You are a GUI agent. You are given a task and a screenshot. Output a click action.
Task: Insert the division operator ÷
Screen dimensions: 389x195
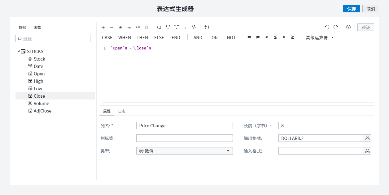(129, 27)
